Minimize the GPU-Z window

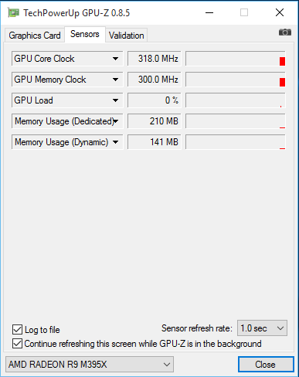(209, 12)
